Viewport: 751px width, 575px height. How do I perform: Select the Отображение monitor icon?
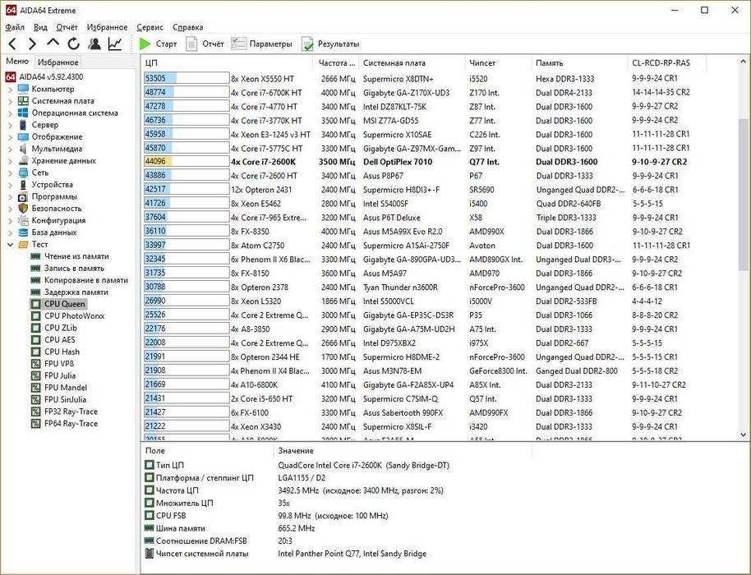(23, 136)
